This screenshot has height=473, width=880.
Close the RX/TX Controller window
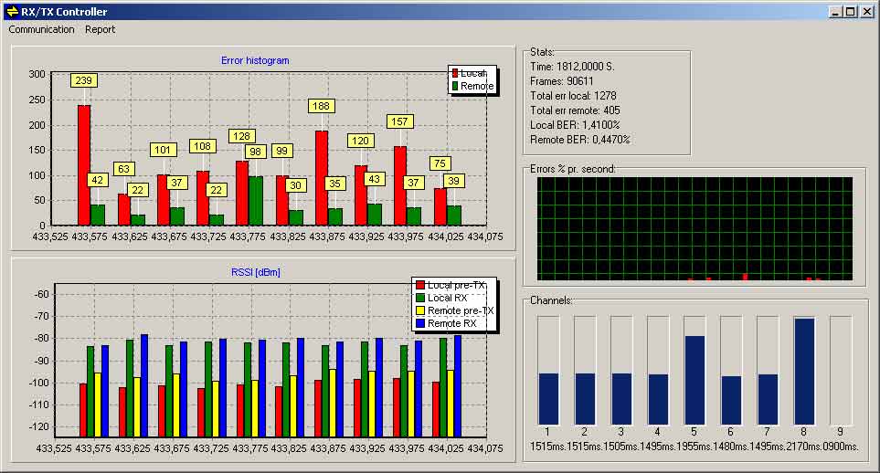pyautogui.click(x=866, y=11)
